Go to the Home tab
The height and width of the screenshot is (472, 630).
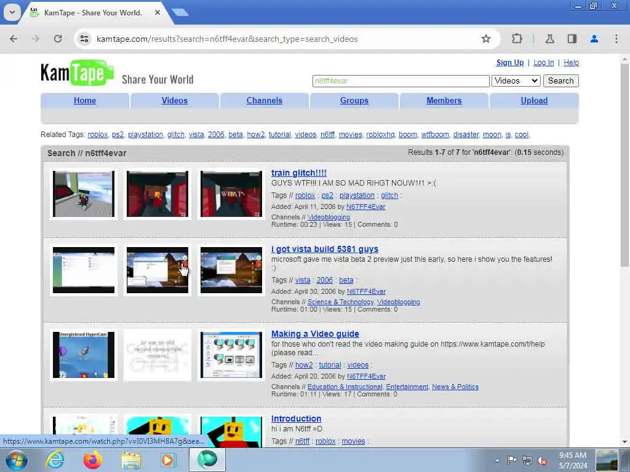tap(85, 100)
